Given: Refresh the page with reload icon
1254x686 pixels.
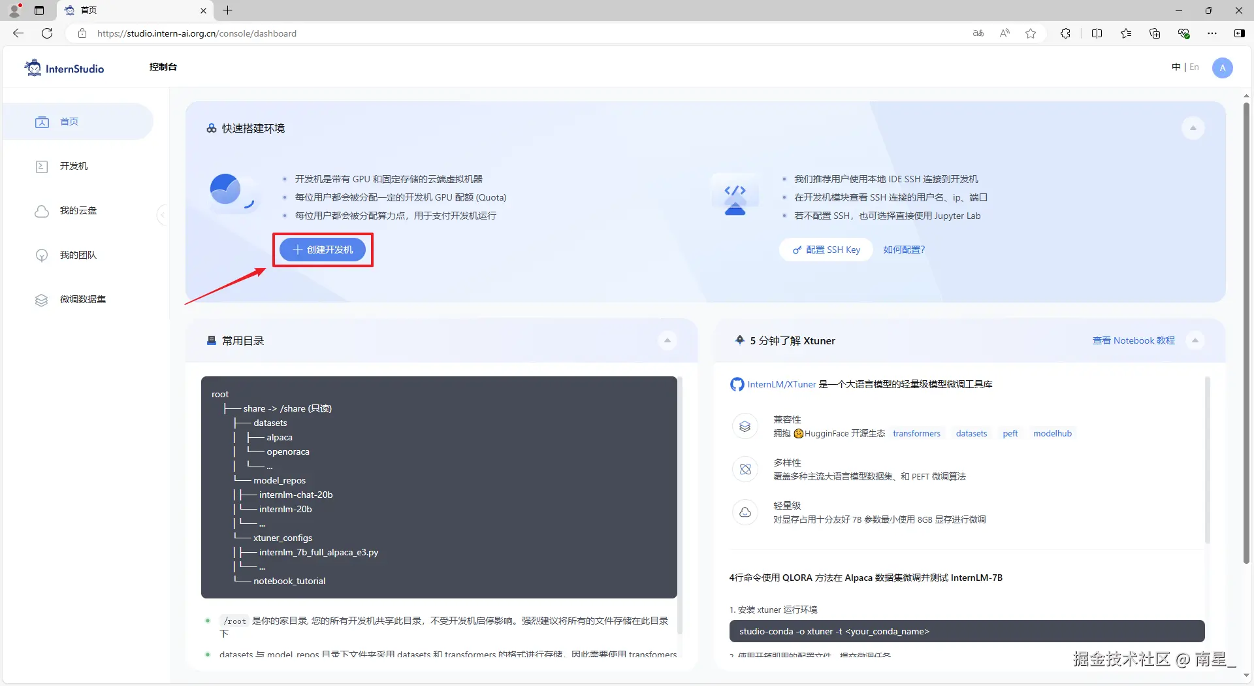Looking at the screenshot, I should coord(47,33).
